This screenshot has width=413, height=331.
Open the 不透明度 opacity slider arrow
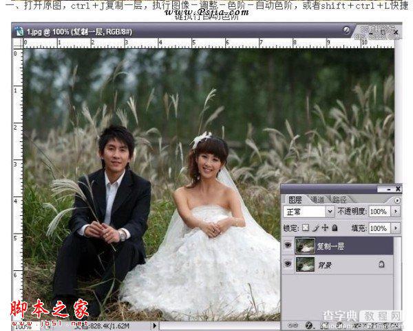[395, 212]
